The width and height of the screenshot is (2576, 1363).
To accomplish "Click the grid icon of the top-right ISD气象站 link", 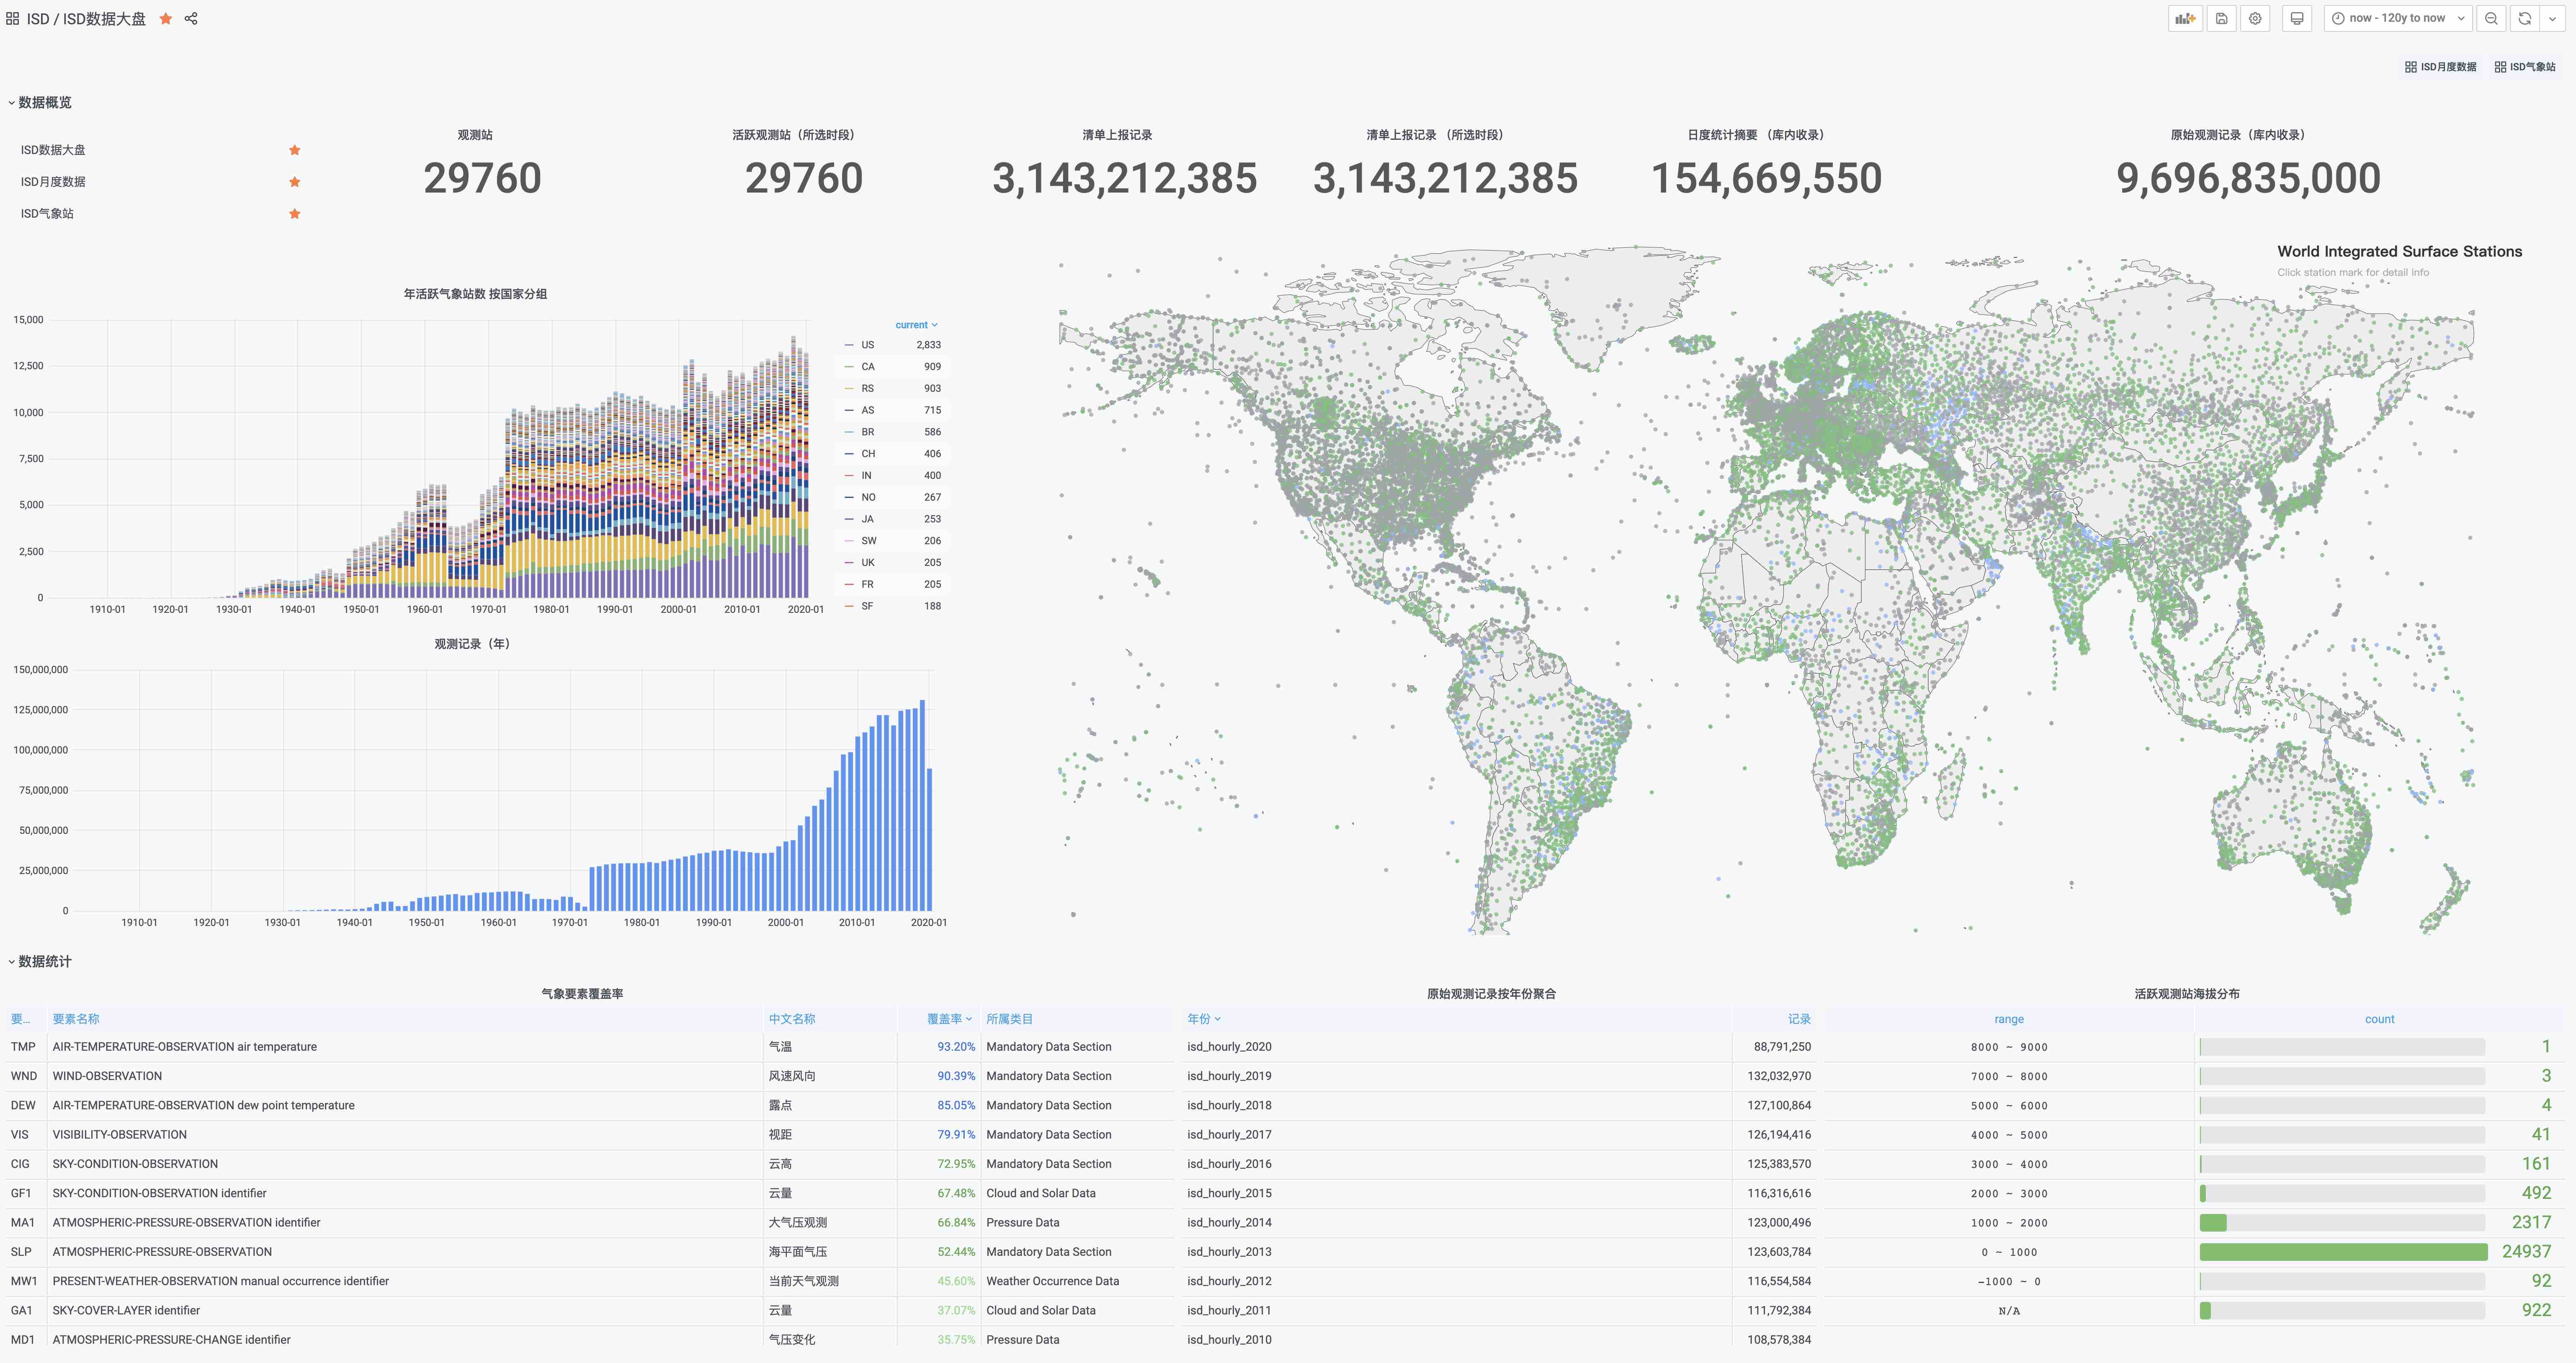I will coord(2500,67).
